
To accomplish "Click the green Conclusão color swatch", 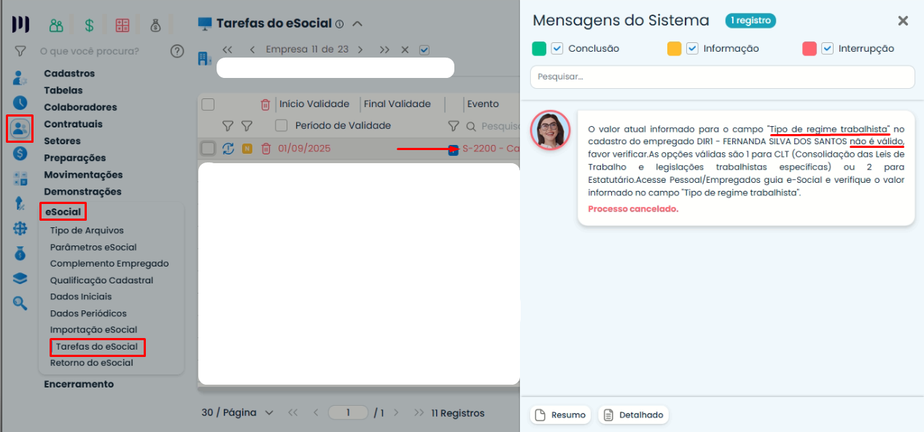I will coord(539,49).
